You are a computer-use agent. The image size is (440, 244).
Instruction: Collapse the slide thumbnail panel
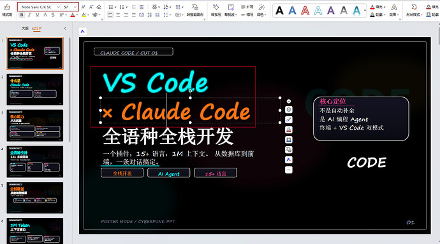pyautogui.click(x=65, y=28)
